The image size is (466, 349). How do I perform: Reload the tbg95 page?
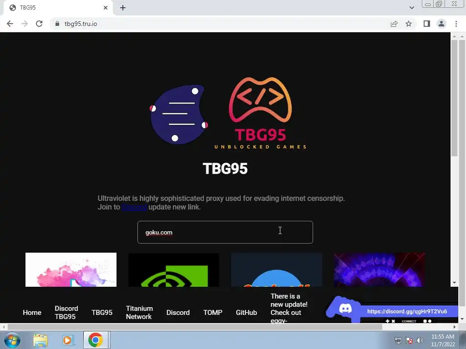(39, 24)
